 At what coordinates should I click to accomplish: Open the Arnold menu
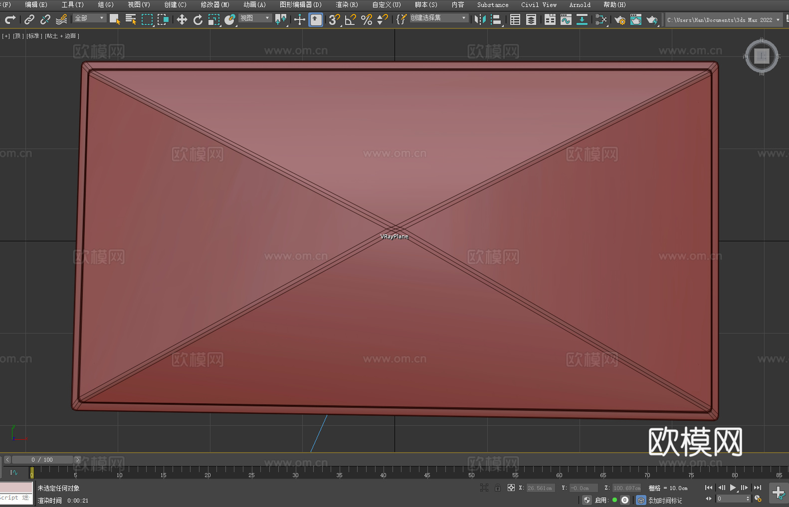click(580, 4)
